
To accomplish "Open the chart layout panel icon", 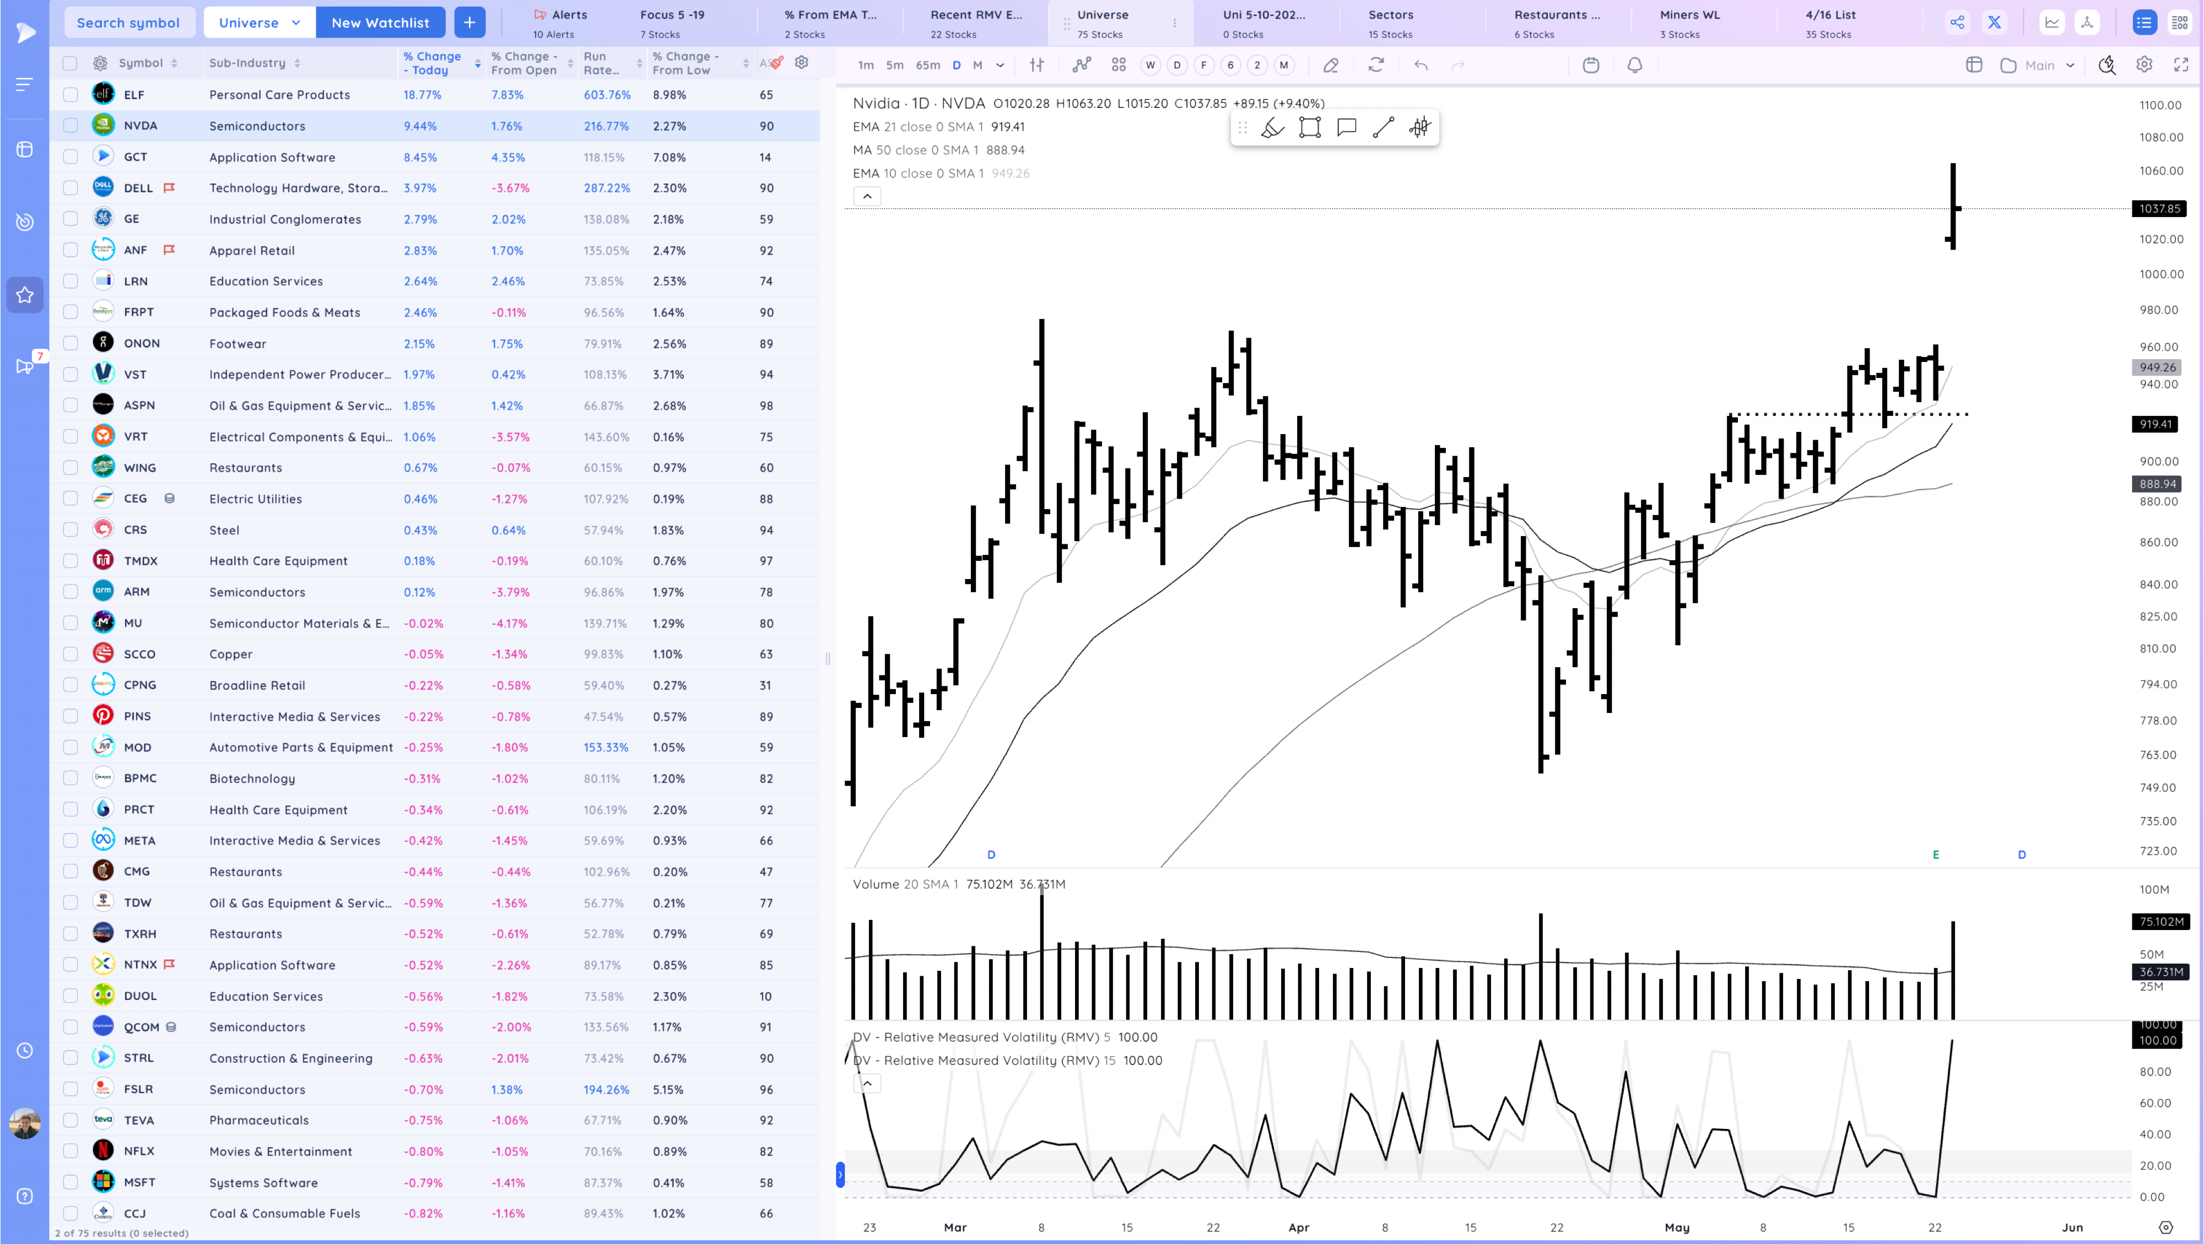I will coord(1974,65).
